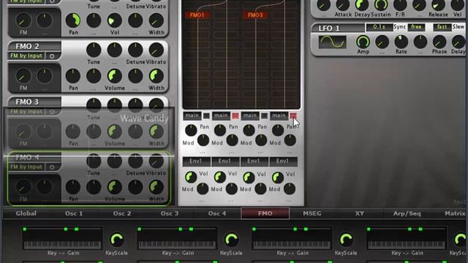
Task: Toggle the circle button beside FMO 4 'FM by Input'
Action: tap(52, 167)
